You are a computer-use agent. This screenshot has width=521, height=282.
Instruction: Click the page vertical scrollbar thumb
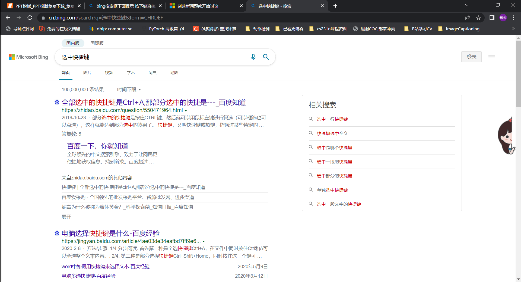tap(518, 74)
